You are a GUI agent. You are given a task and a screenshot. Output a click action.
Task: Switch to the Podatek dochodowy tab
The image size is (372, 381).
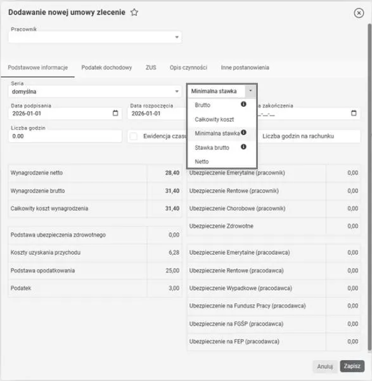[x=106, y=67]
